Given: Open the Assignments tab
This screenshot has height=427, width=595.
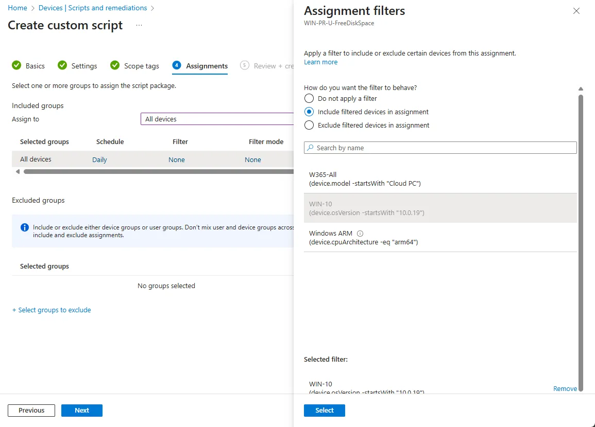Looking at the screenshot, I should pyautogui.click(x=207, y=66).
